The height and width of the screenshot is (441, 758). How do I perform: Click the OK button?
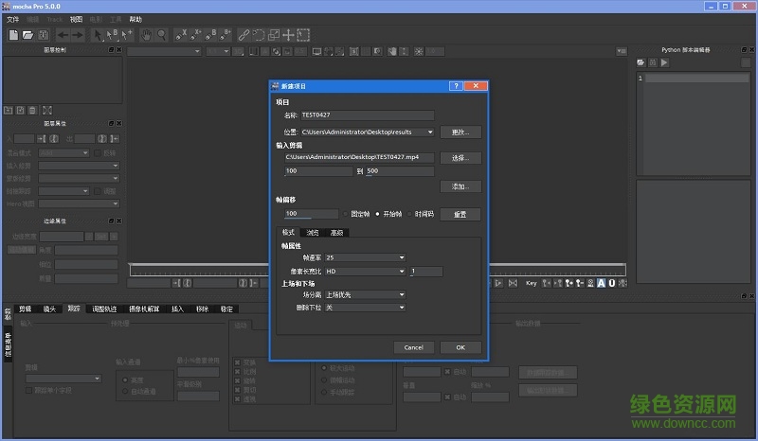460,347
